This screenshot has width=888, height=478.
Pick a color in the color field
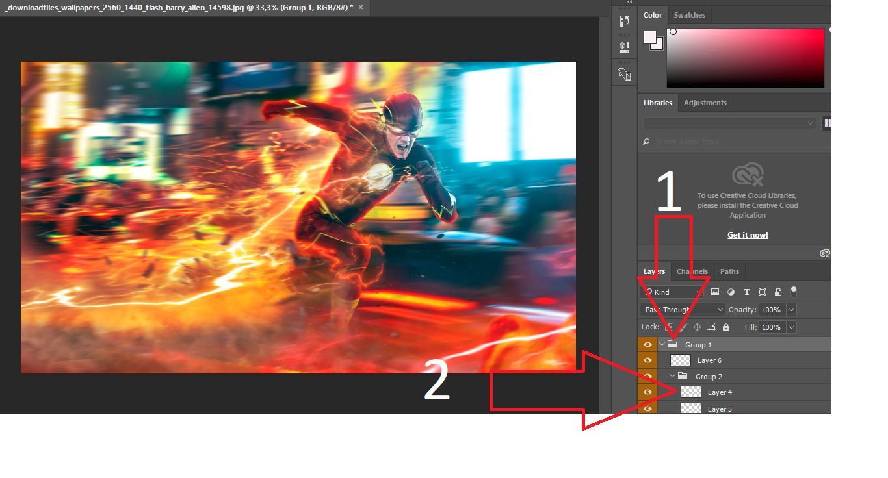coord(746,58)
